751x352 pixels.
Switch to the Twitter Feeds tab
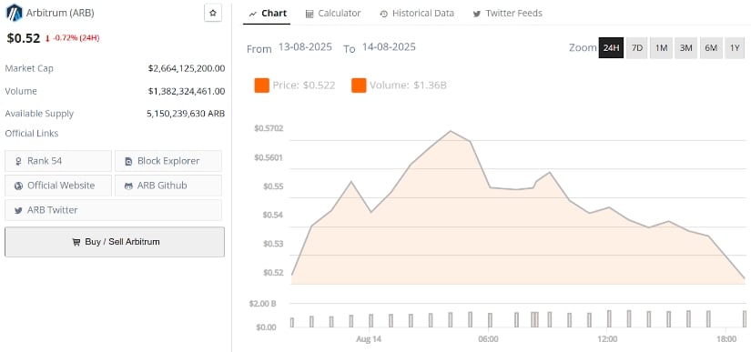[508, 14]
